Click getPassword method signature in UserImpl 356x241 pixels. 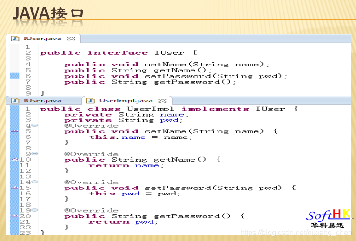(154, 216)
